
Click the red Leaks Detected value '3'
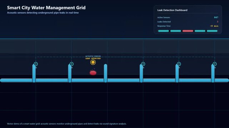click(218, 22)
